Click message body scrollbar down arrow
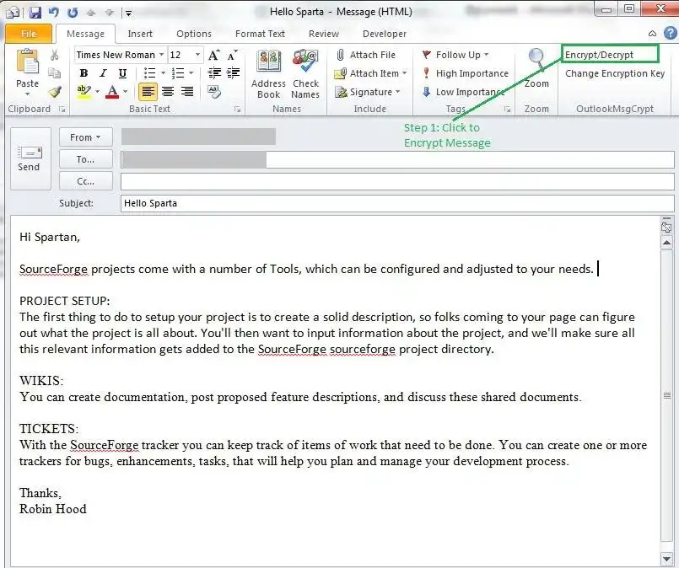Viewport: 679px width, 568px height. click(x=667, y=559)
